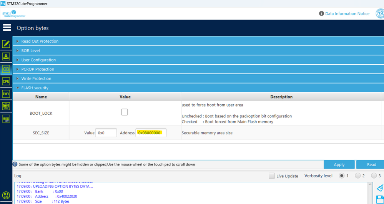Select verbosity level 1 radio button
This screenshot has width=384, height=204.
pyautogui.click(x=342, y=176)
